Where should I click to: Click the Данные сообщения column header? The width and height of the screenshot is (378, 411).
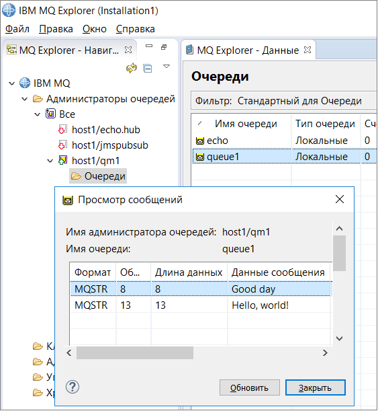pyautogui.click(x=279, y=272)
